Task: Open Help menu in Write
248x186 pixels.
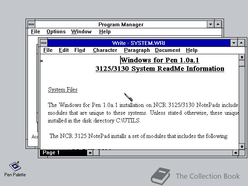Action: [x=191, y=50]
